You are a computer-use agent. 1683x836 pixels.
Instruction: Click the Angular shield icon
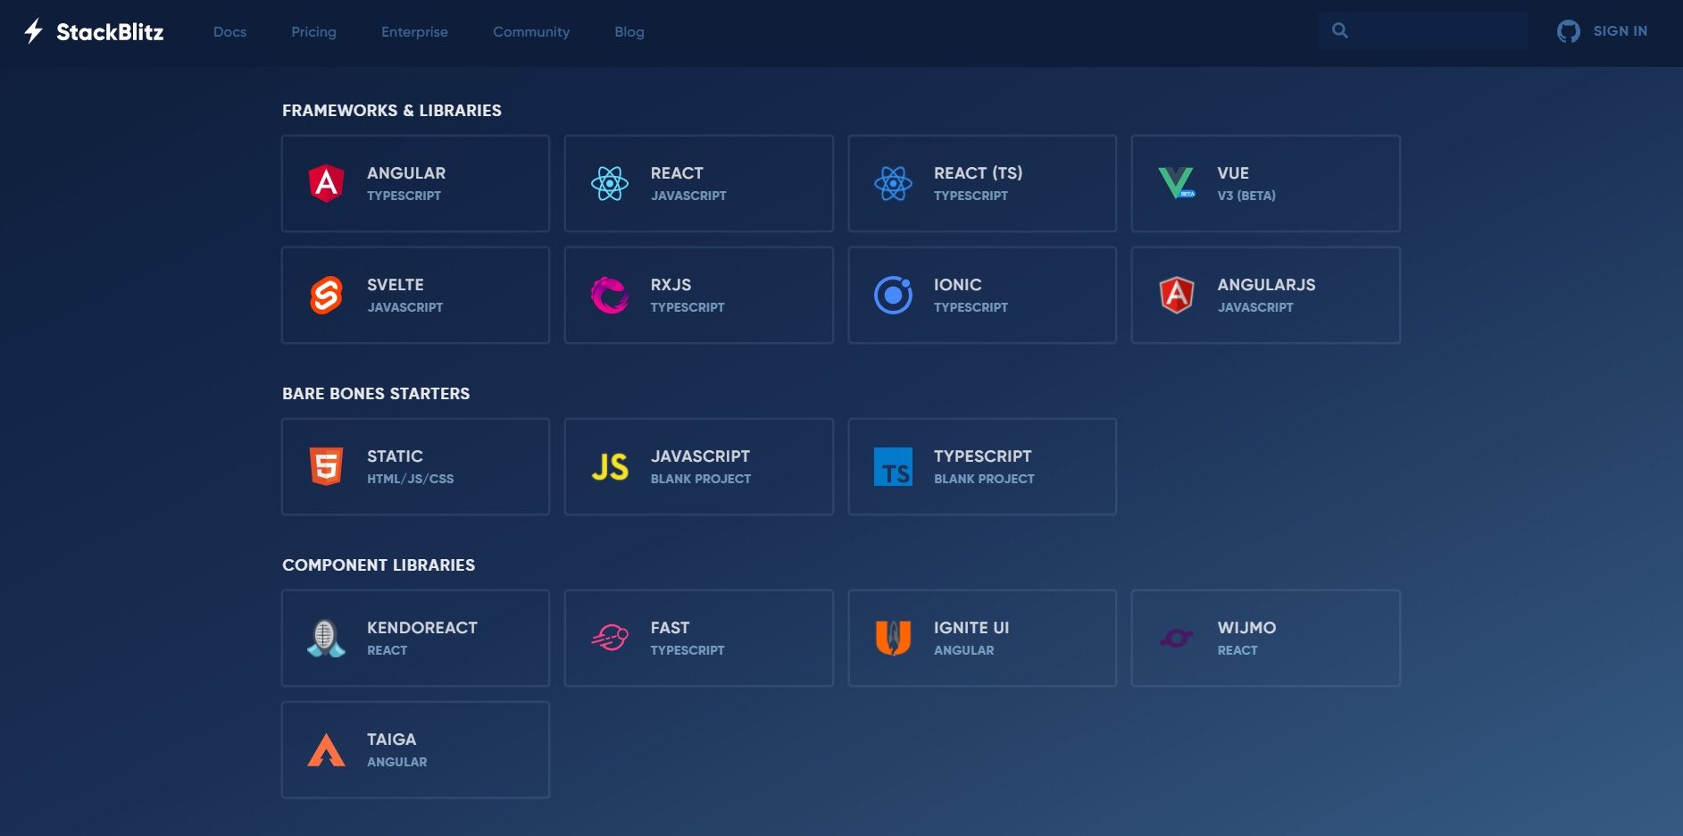coord(326,183)
